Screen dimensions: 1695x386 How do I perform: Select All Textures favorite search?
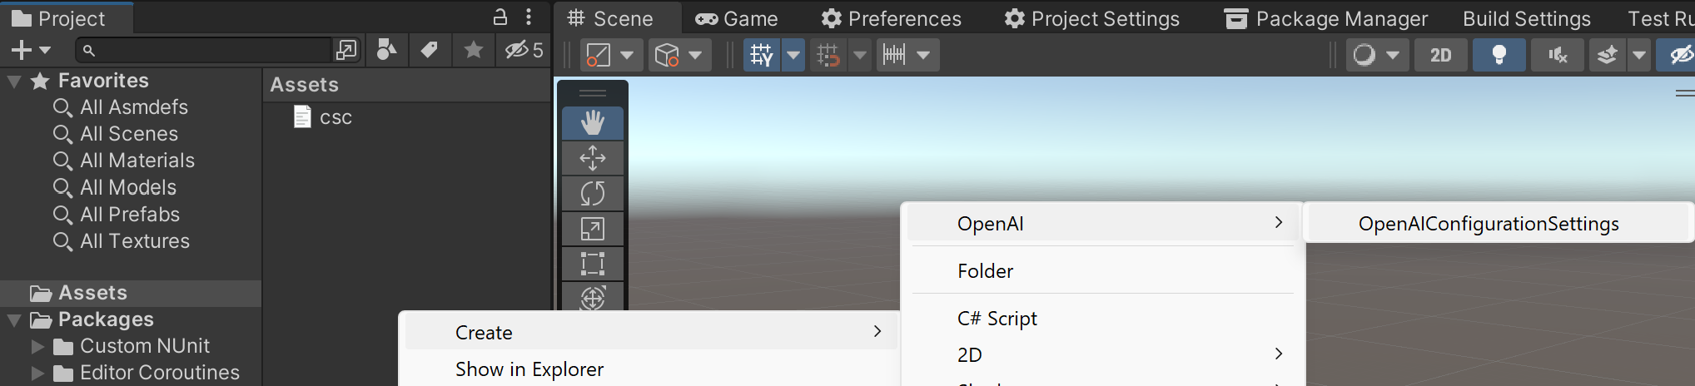click(135, 241)
